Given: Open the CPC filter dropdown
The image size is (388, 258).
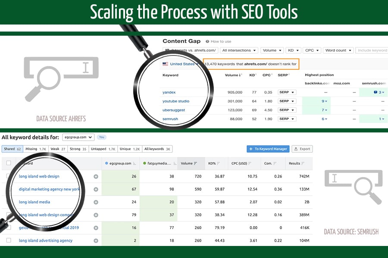Looking at the screenshot, I should 312,50.
